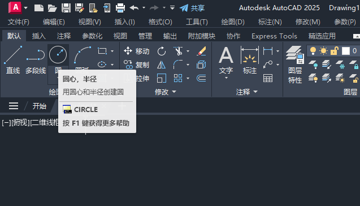Toggle layer 0 lock padlock icon
Screen dimensions: 360x206
335,51
